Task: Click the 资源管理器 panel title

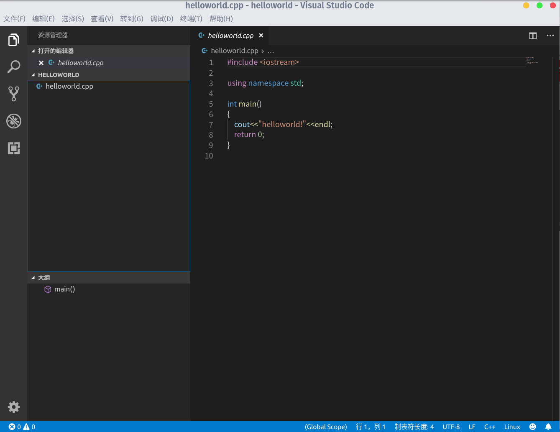Action: (x=53, y=36)
